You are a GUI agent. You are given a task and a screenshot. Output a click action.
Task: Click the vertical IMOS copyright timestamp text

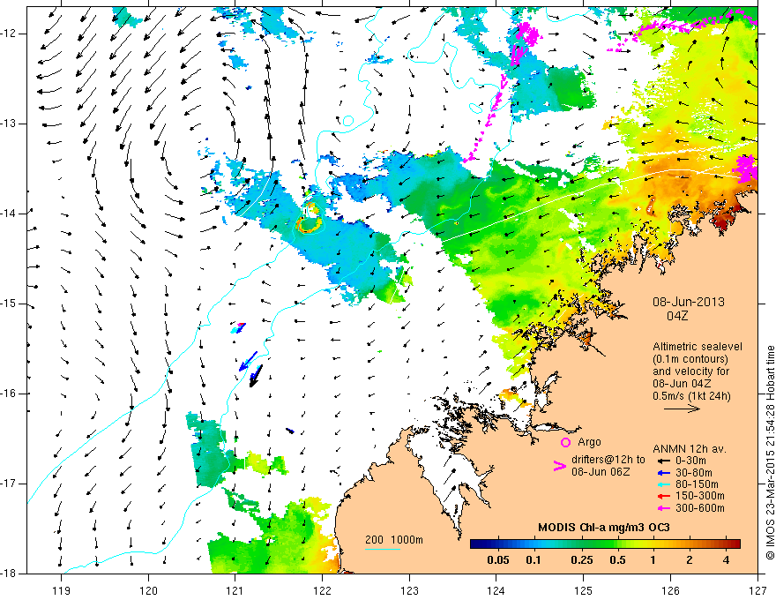[x=770, y=453]
